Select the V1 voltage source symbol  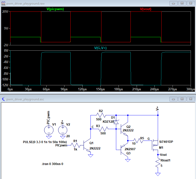click(49, 130)
